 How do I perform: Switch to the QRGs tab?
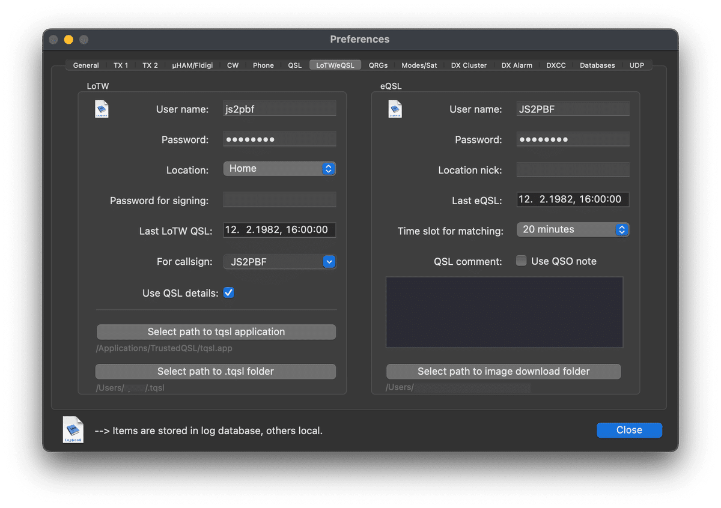[x=379, y=65]
